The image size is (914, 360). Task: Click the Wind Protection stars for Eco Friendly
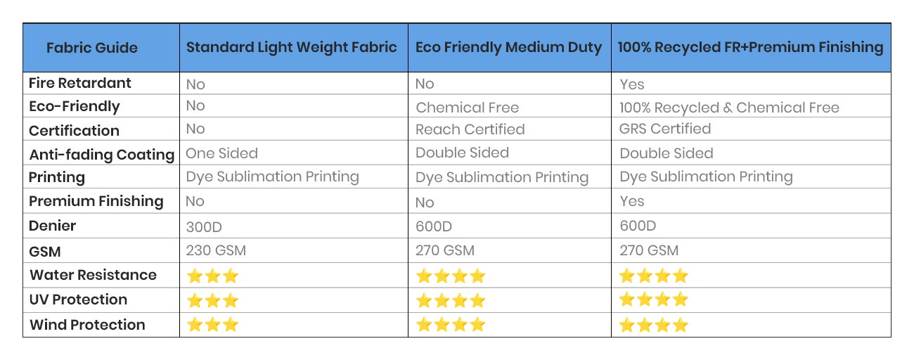click(x=451, y=325)
